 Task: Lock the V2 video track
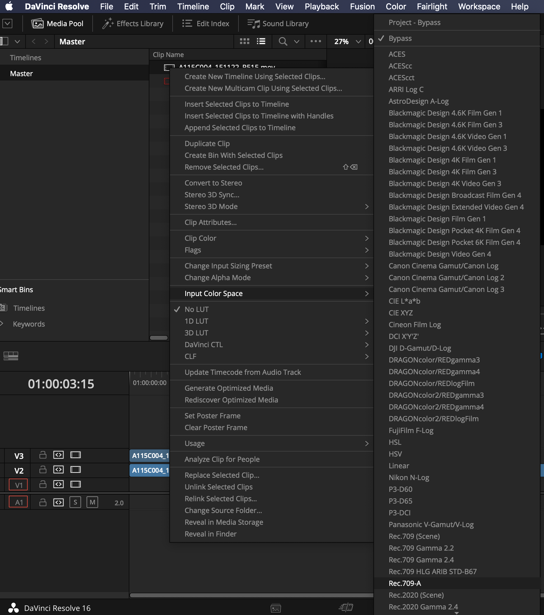(43, 469)
